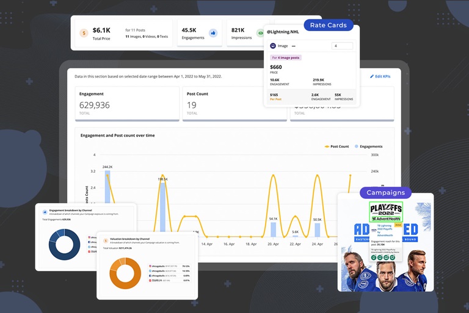This screenshot has height=313, width=469.
Task: Click the Image post type icon
Action: [273, 46]
